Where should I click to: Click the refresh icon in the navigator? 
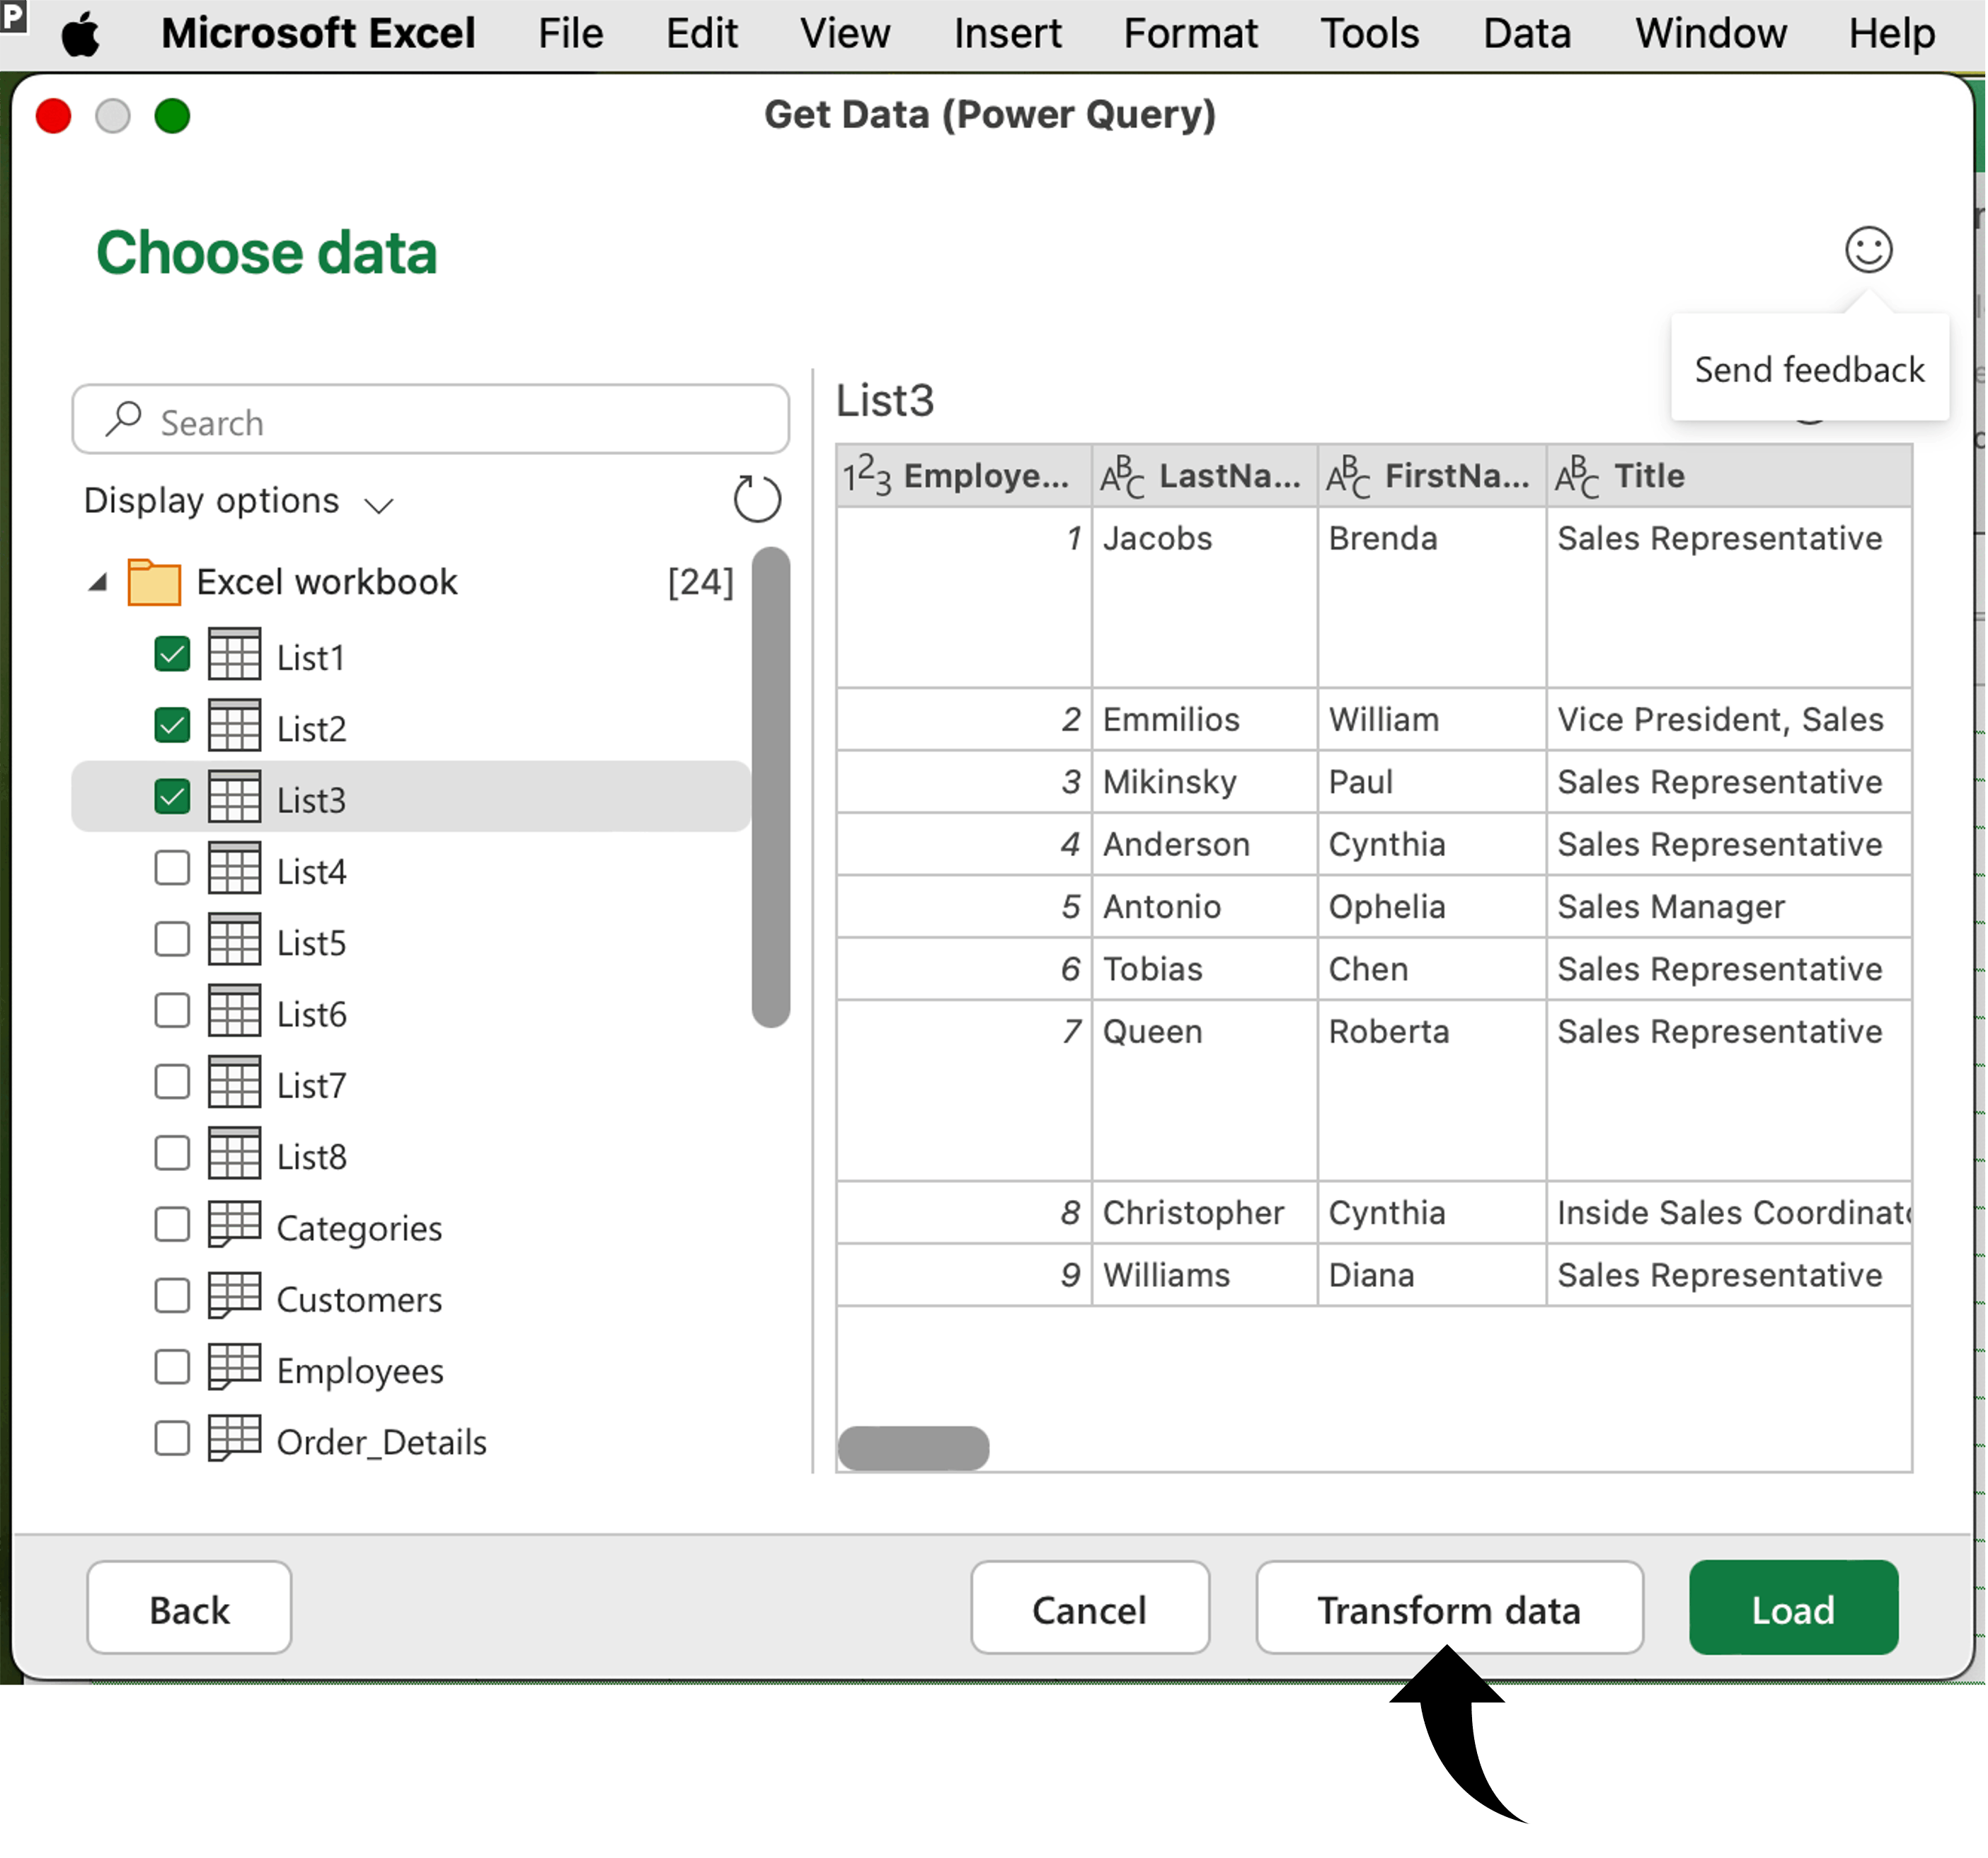click(x=756, y=498)
